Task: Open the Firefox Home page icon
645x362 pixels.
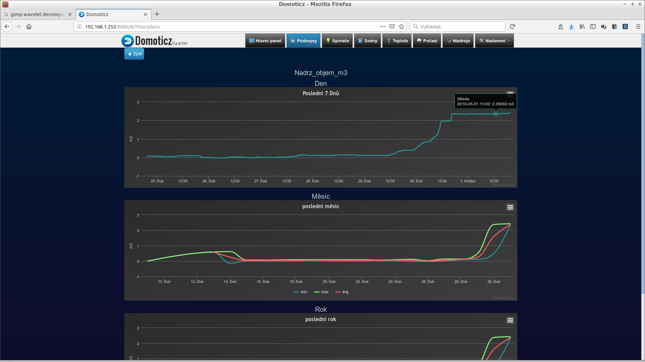Action: 29,26
